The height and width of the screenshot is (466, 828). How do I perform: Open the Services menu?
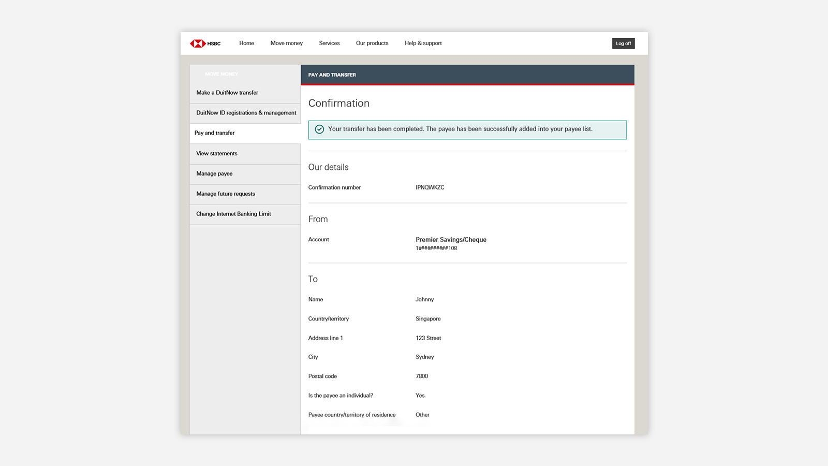(x=329, y=43)
